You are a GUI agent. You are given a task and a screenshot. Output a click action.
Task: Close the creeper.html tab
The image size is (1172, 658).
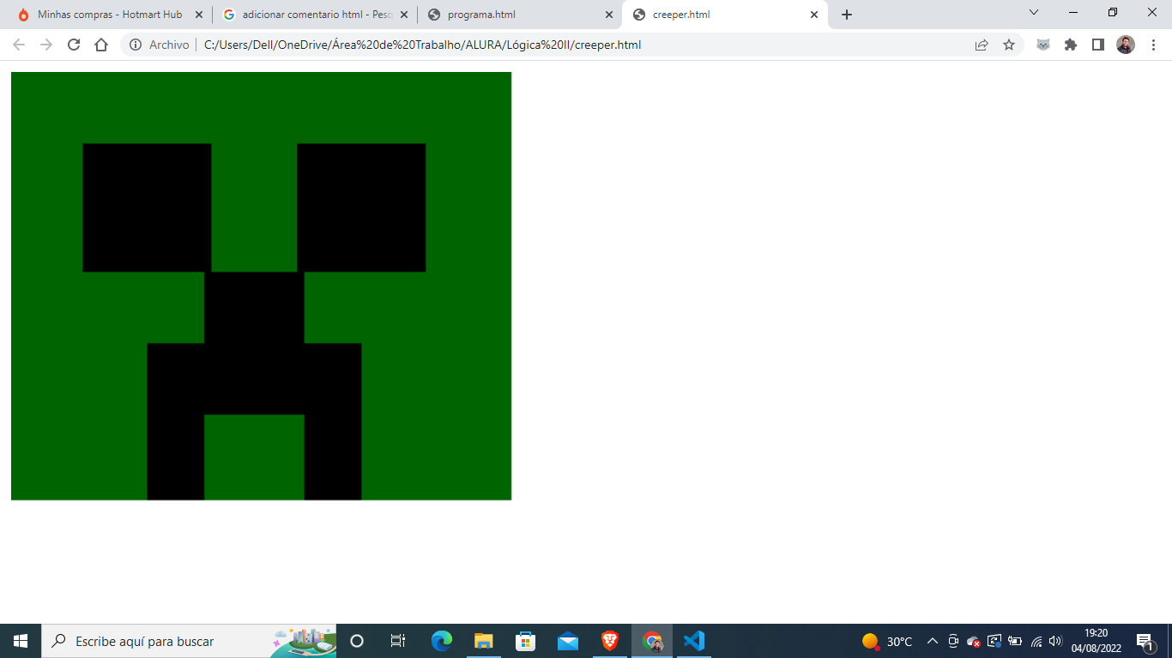814,15
